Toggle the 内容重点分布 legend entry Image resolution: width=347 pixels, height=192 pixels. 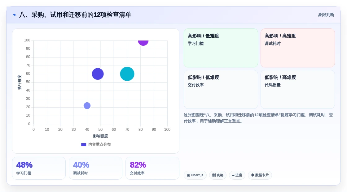tap(96, 144)
